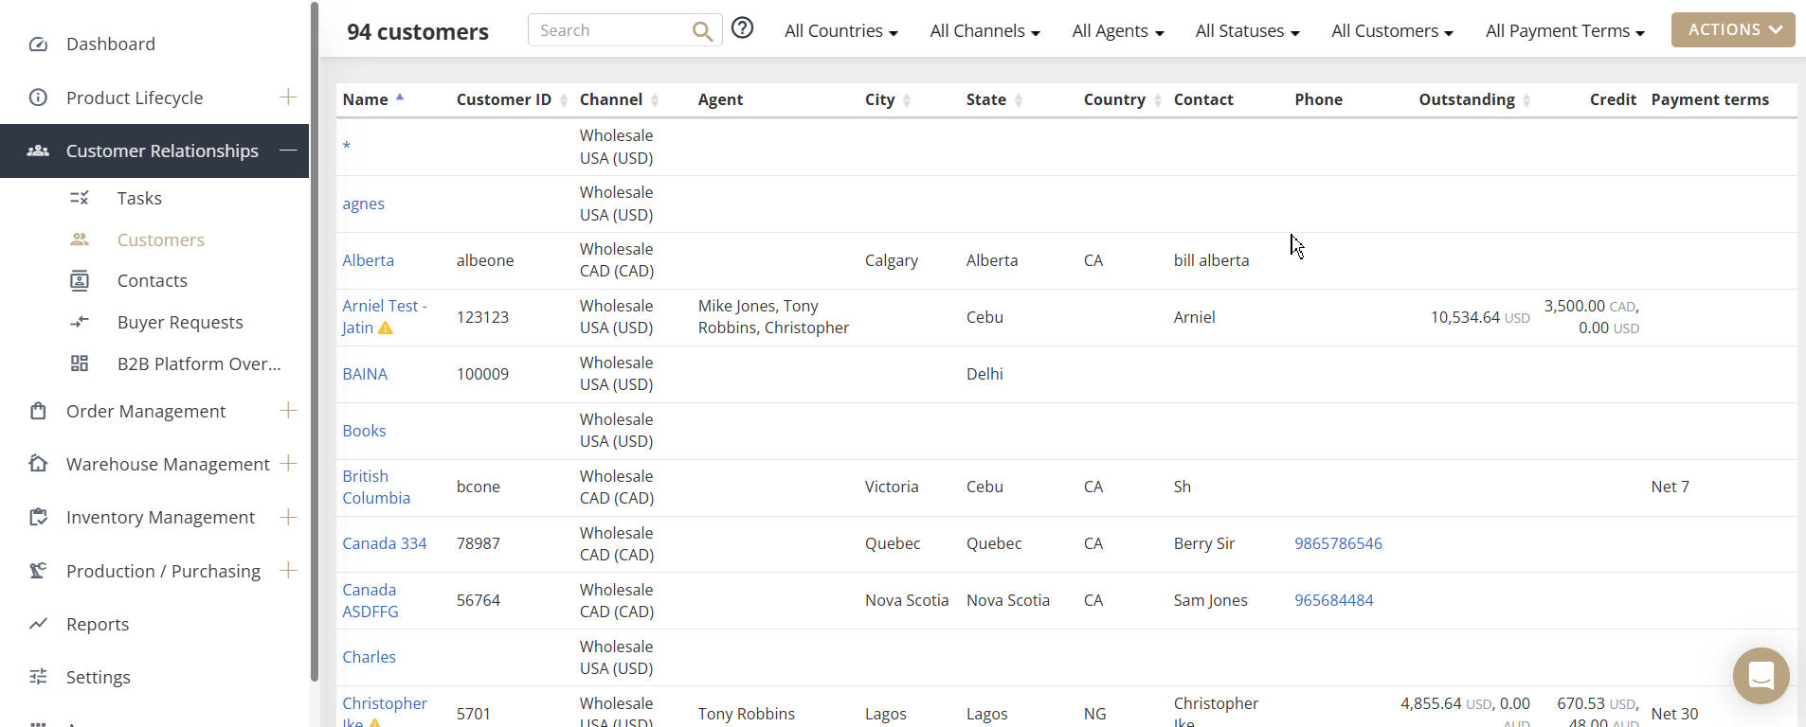Open the ACTIONS dropdown button
The image size is (1806, 727).
pos(1733,29)
